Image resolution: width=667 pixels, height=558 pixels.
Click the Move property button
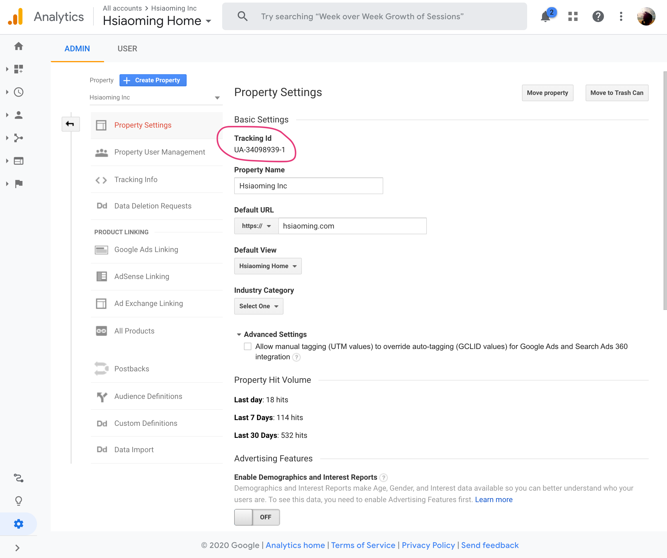[547, 93]
